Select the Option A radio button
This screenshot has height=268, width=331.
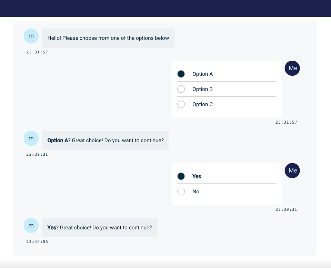click(181, 74)
